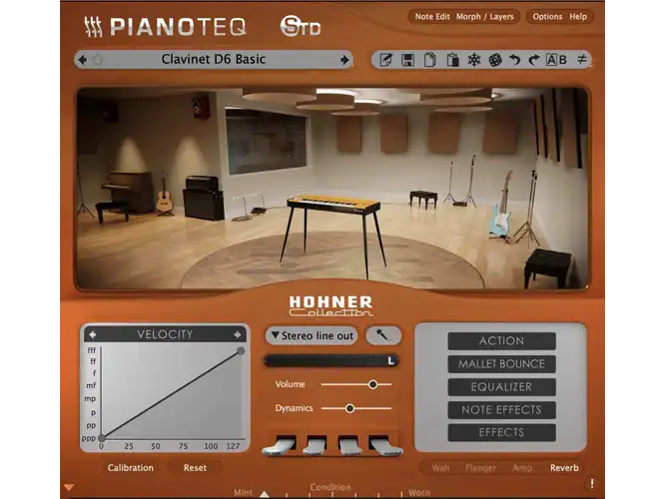Click the not-equal compare changes icon
Viewport: 666px width, 499px height.
point(581,60)
